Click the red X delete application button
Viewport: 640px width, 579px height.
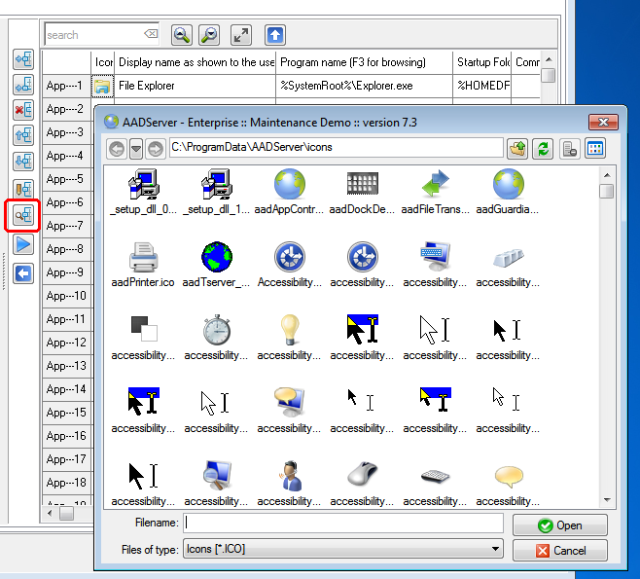(x=23, y=110)
